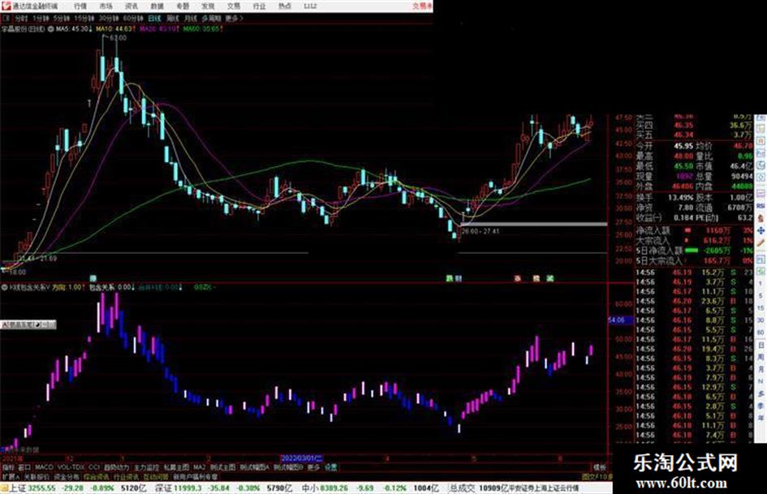The image size is (767, 494).
Task: Select the pencil drawing tool icon
Action: pyautogui.click(x=761, y=243)
